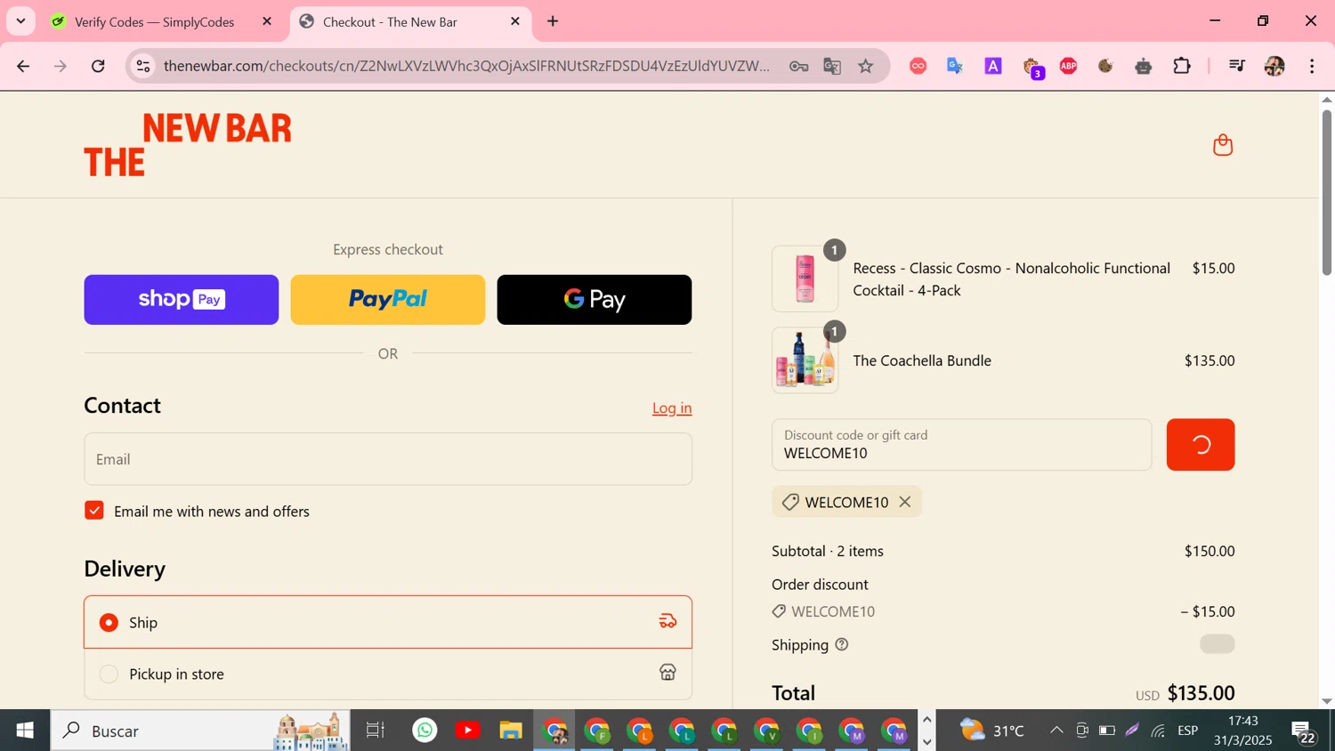Click the weather 31°C widget
The width and height of the screenshot is (1335, 751).
pyautogui.click(x=992, y=731)
